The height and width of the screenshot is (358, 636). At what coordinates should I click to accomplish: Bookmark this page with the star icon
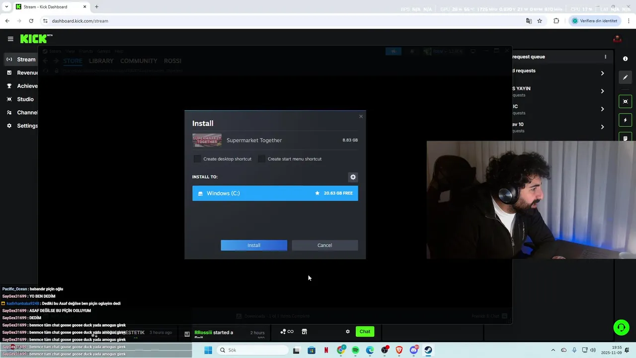[x=540, y=21]
